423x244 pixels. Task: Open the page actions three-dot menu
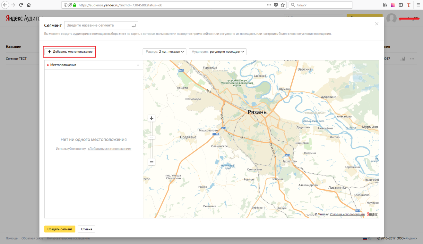[269, 5]
